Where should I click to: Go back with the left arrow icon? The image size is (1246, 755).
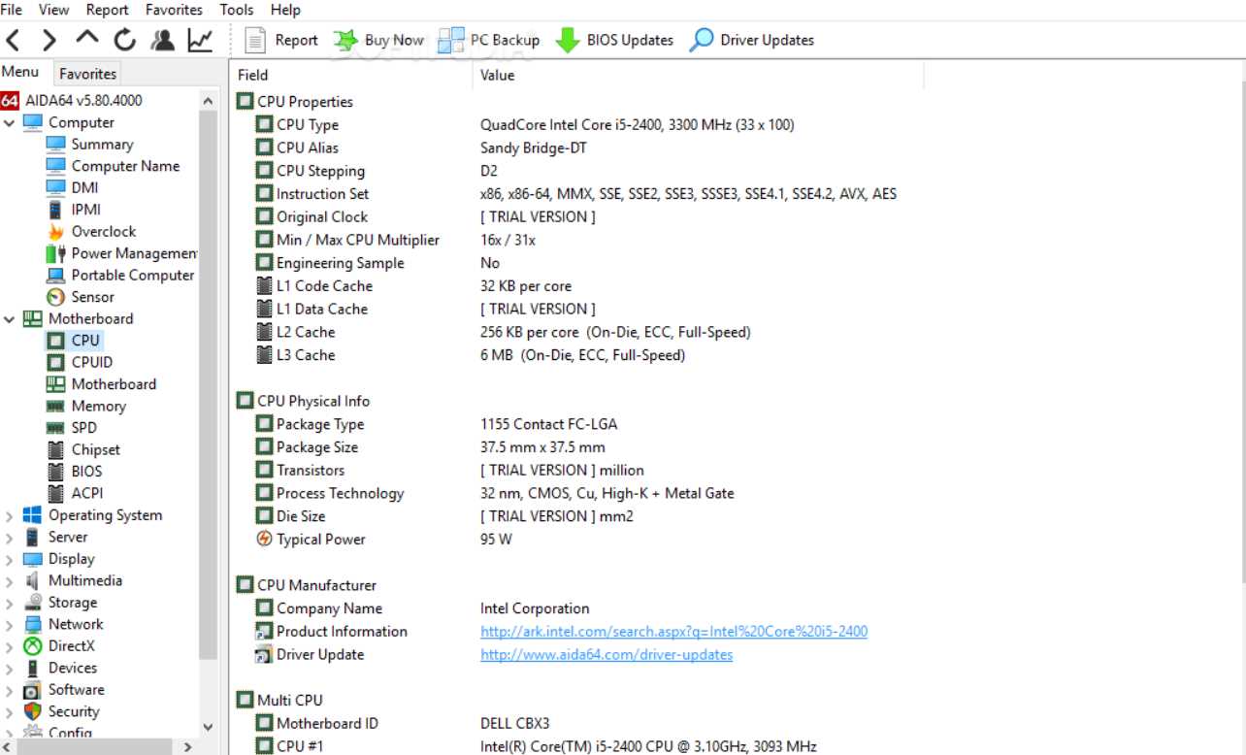click(x=14, y=40)
